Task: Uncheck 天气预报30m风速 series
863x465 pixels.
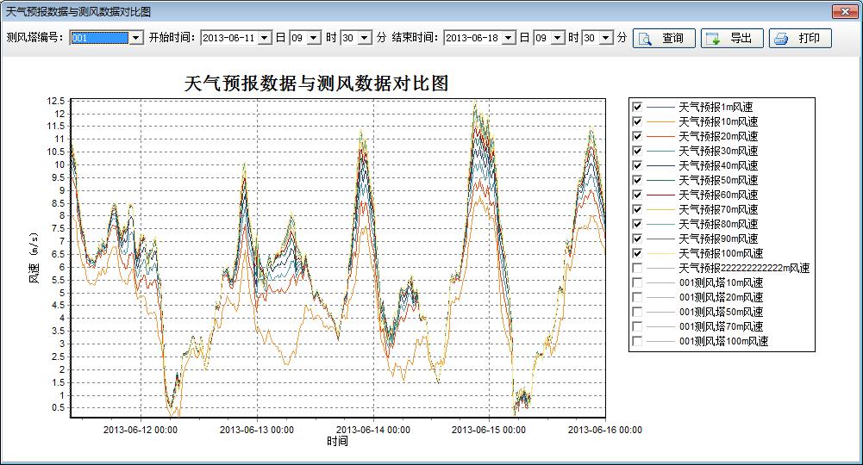Action: 637,151
